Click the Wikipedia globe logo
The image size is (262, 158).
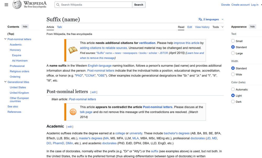pyautogui.click(x=17, y=5)
